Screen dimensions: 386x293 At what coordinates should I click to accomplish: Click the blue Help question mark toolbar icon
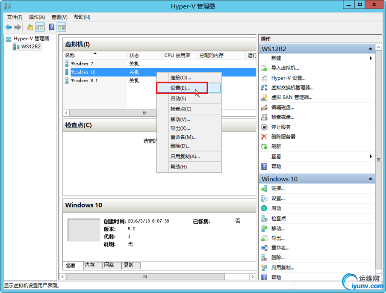[52, 27]
